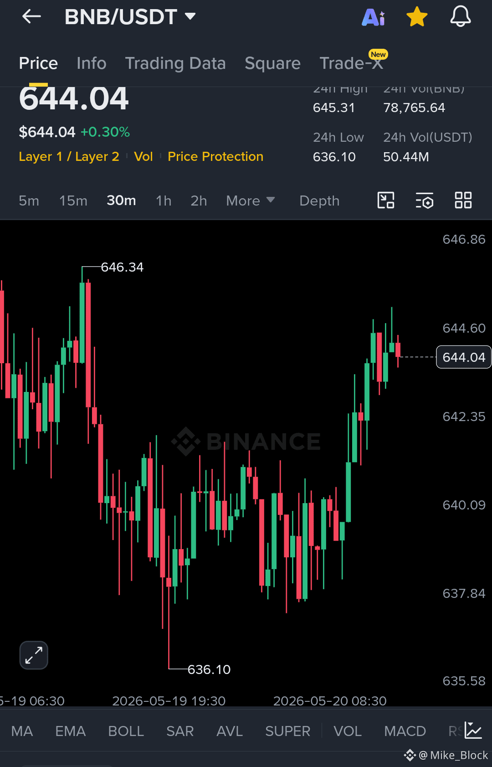The height and width of the screenshot is (767, 492).
Task: Tap the current price label 644.04 on axis
Action: point(464,357)
